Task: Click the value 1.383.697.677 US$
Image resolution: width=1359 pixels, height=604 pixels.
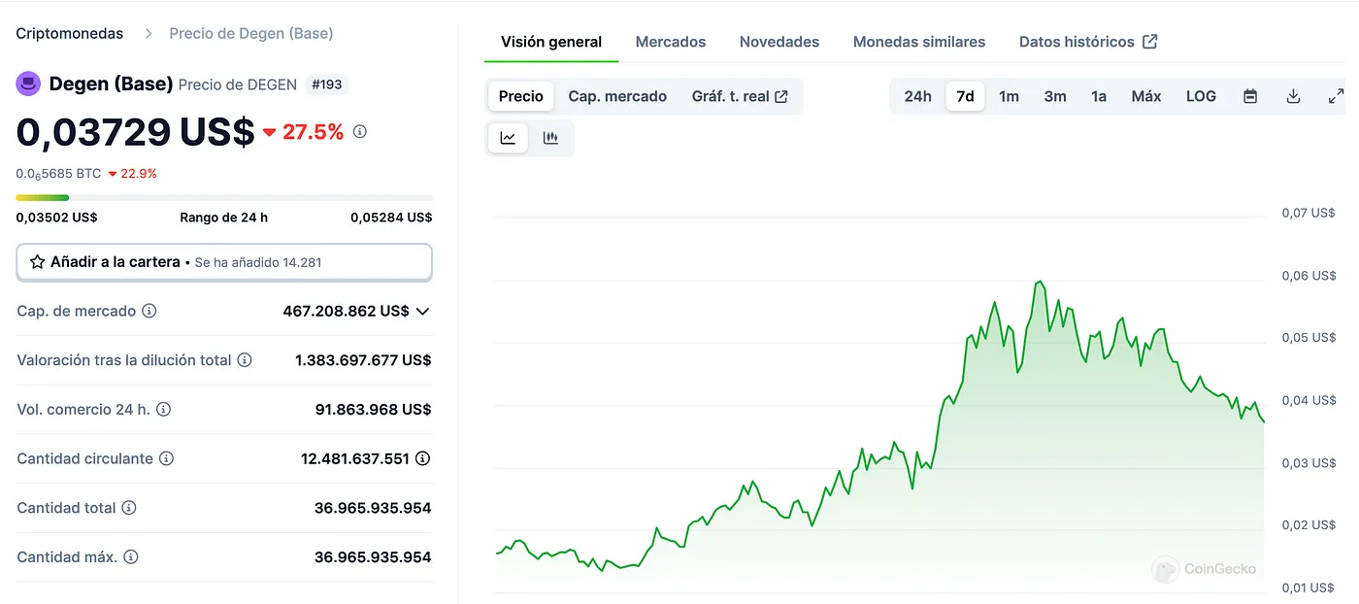Action: point(363,360)
